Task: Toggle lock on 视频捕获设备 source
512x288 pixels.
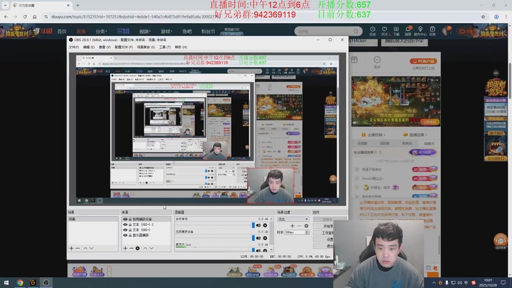Action: coord(130,220)
